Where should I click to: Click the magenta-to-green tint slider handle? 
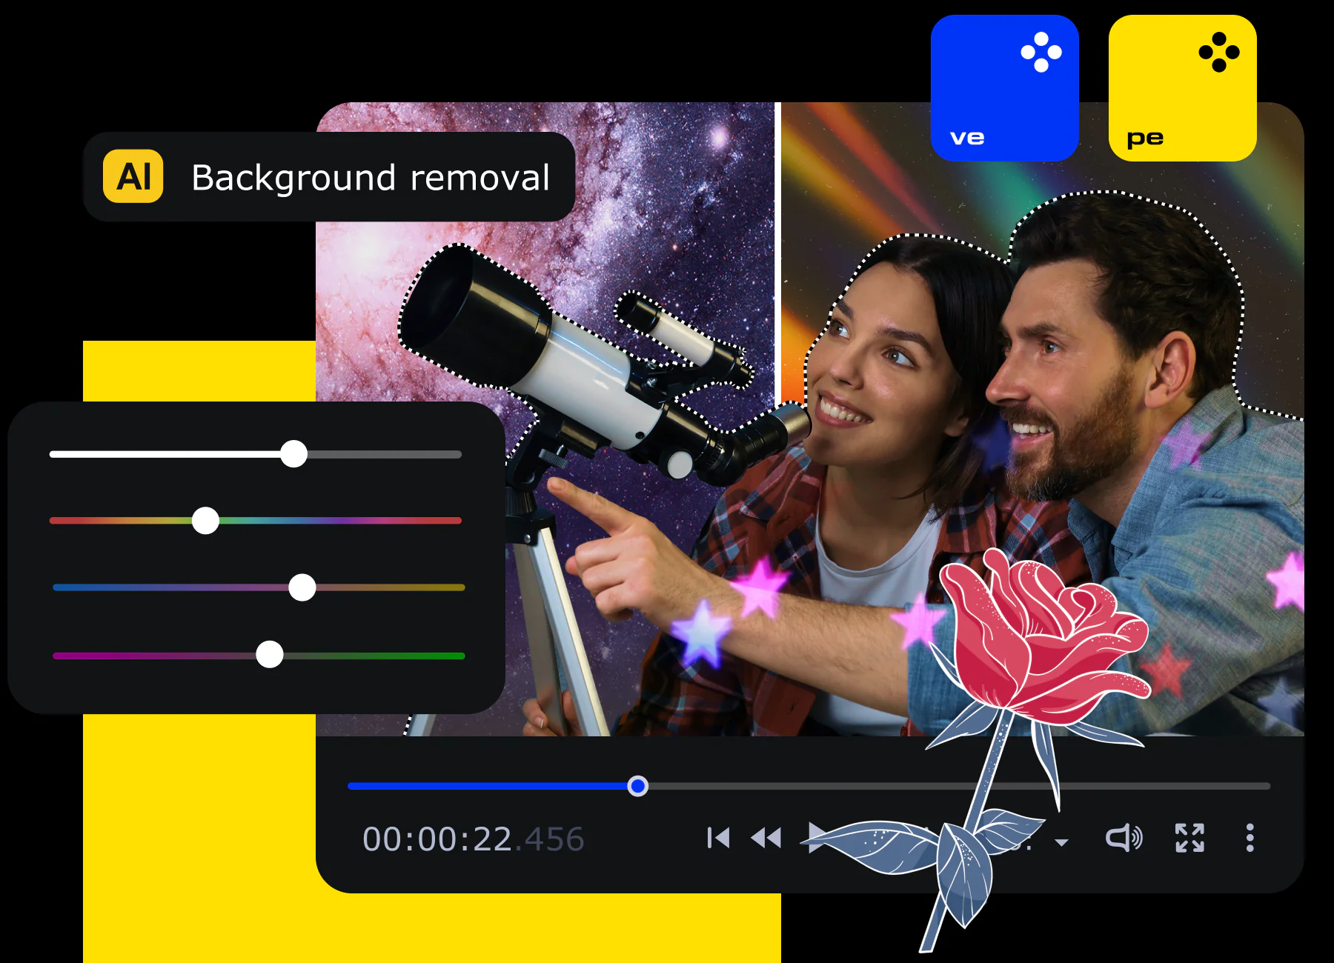tap(269, 655)
